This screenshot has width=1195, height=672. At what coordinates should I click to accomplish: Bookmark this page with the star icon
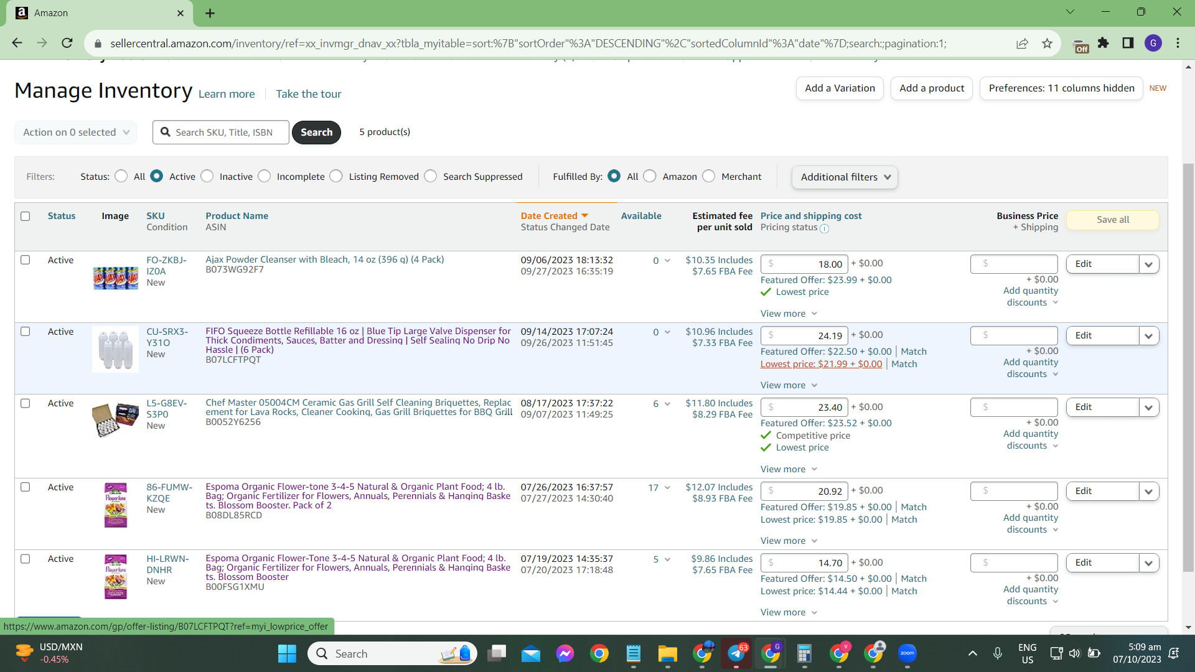tap(1047, 43)
